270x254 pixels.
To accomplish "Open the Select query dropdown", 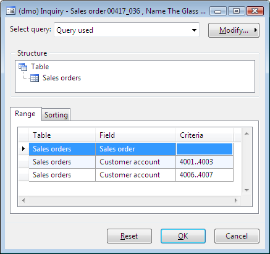I will (194, 30).
